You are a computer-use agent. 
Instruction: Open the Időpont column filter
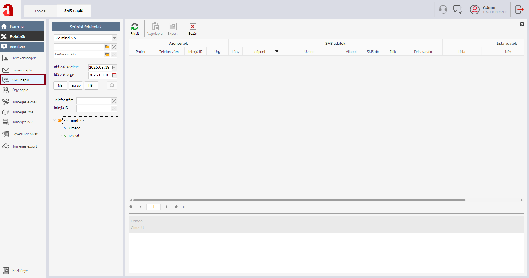277,52
